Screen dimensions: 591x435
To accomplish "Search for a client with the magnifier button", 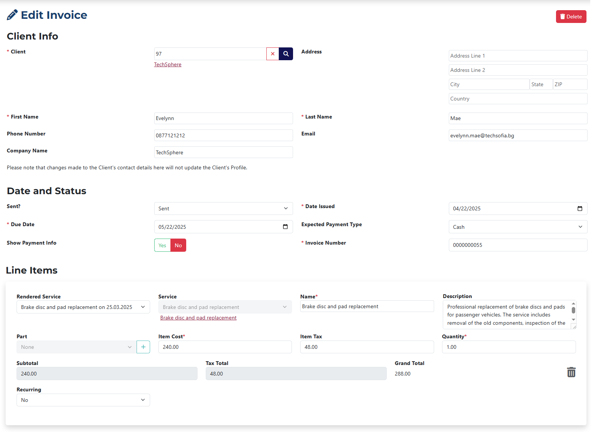I will coord(286,54).
